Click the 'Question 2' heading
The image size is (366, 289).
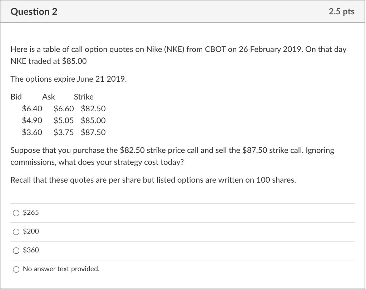[34, 12]
